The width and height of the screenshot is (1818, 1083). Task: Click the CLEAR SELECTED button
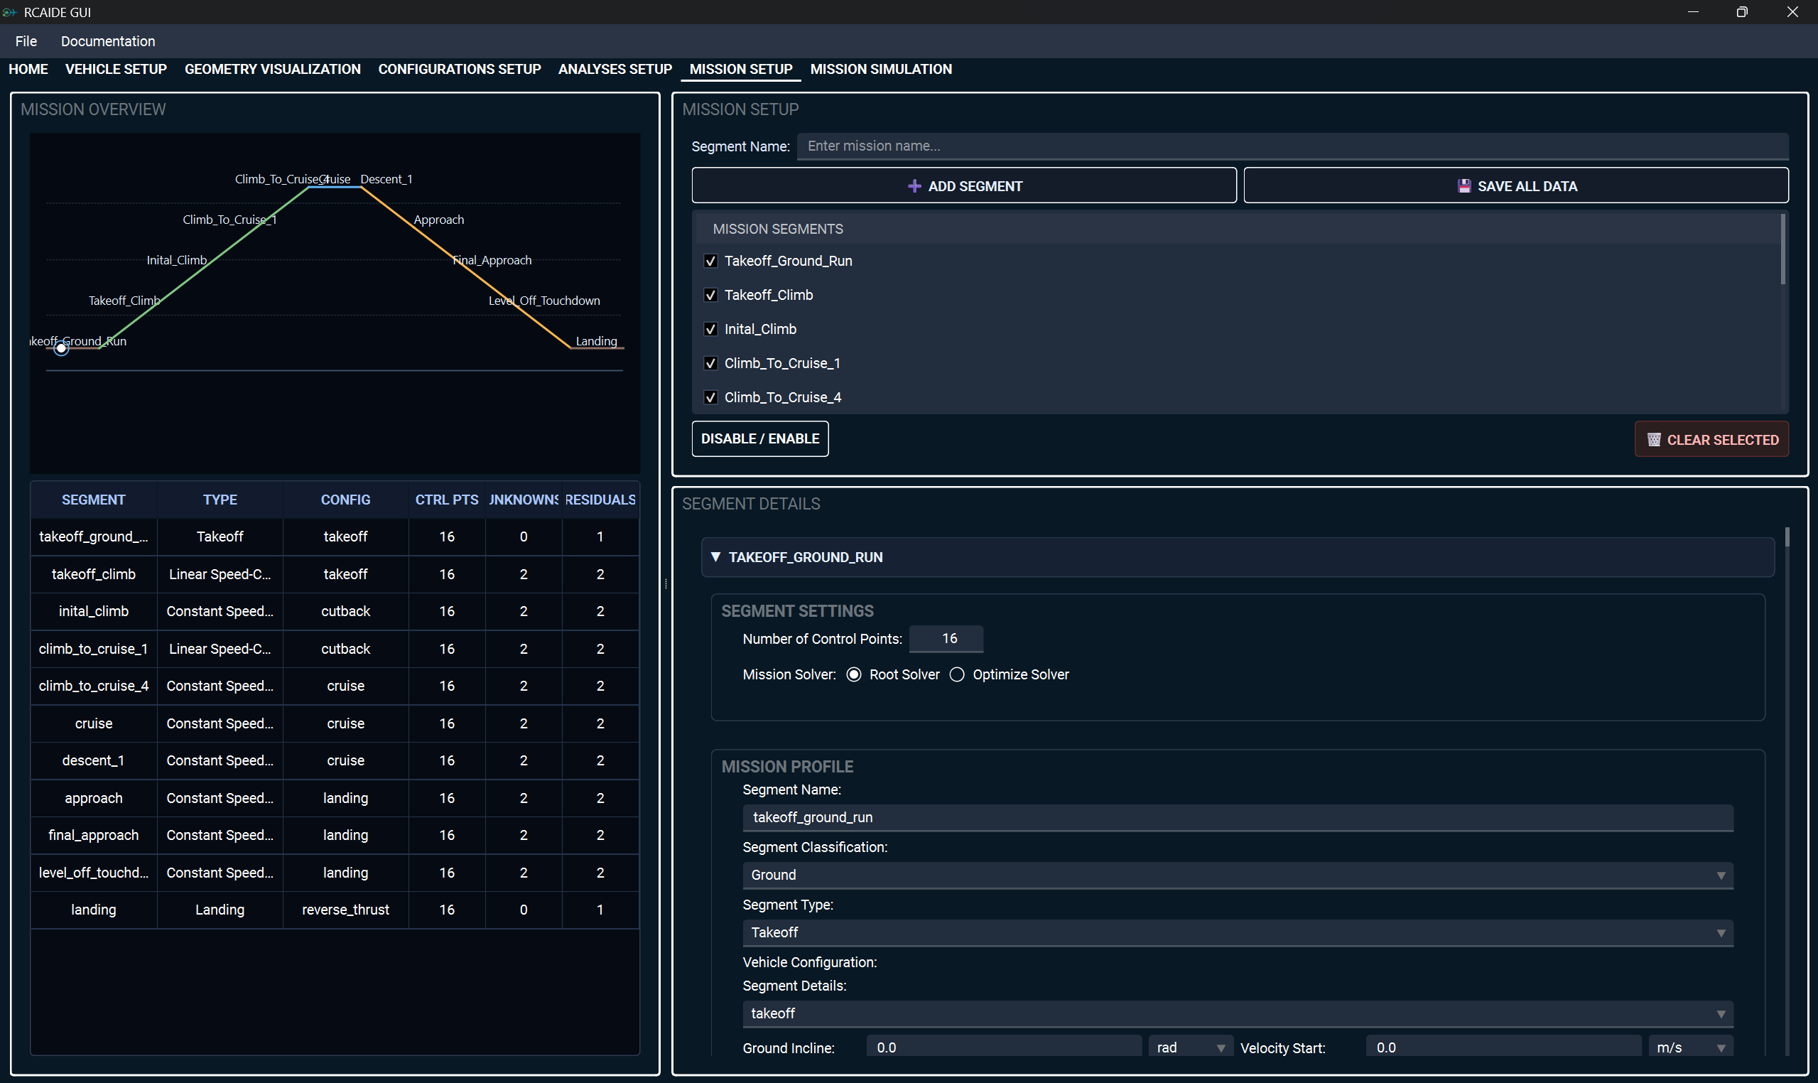(1711, 439)
